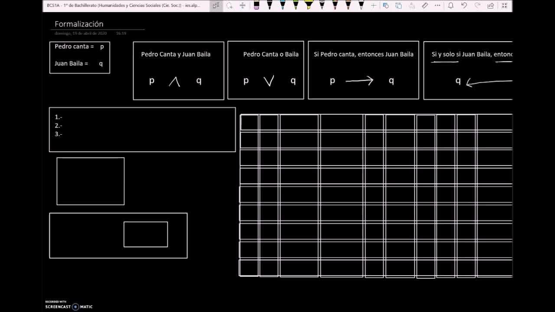Pick the black-tipped pen

269,5
